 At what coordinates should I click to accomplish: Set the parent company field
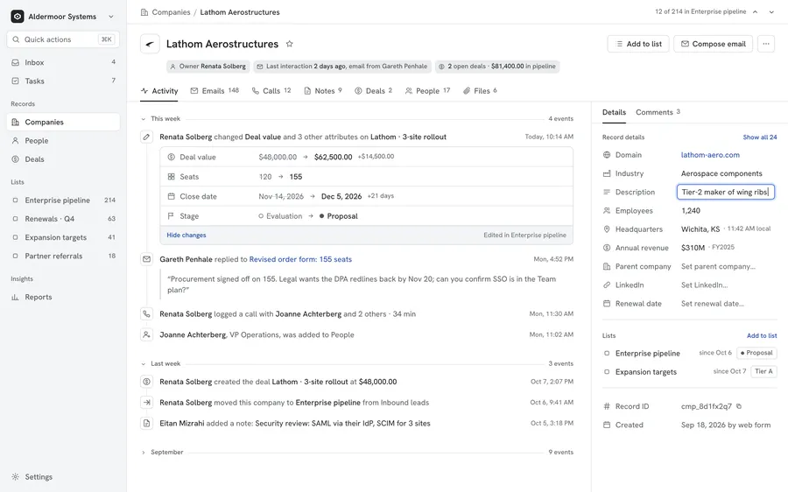click(x=718, y=266)
